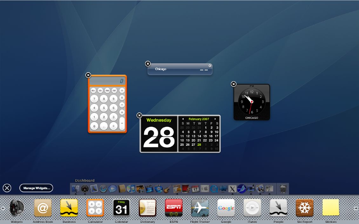359x224 pixels.
Task: Click calculator equals key
Action: click(122, 123)
